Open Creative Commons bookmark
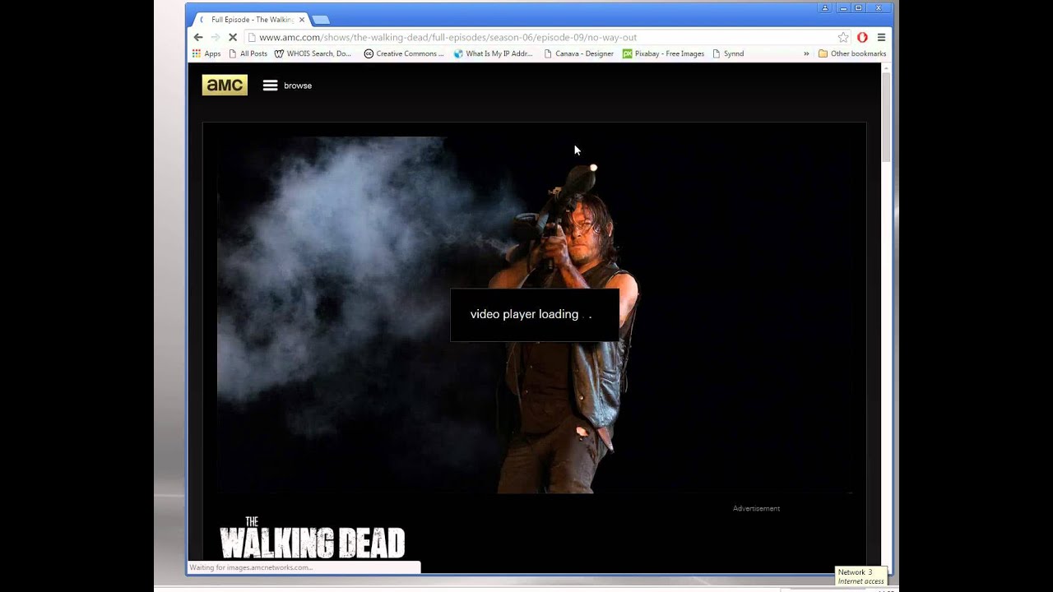Viewport: 1053px width, 592px height. pyautogui.click(x=404, y=53)
